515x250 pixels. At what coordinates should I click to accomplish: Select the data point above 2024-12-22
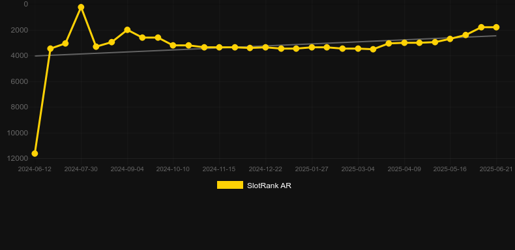[x=265, y=48]
